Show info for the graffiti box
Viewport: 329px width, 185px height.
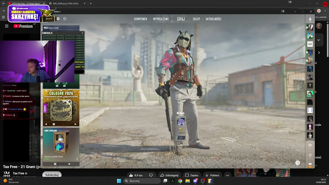77,159
